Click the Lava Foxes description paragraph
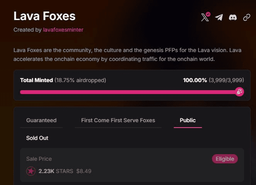 click(x=127, y=55)
